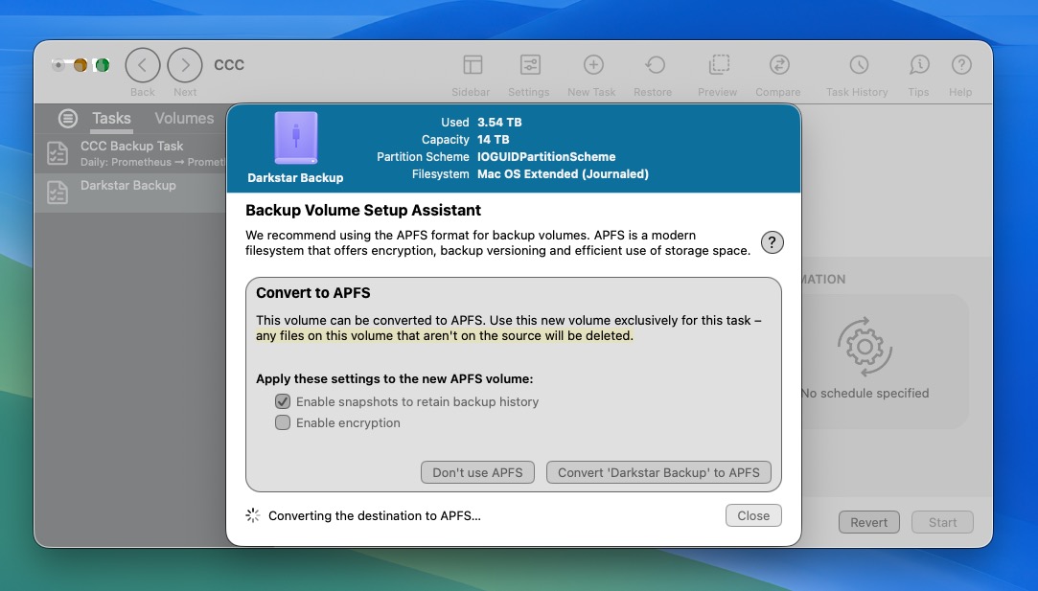This screenshot has width=1038, height=591.
Task: Open Task History from toolbar
Action: (859, 65)
